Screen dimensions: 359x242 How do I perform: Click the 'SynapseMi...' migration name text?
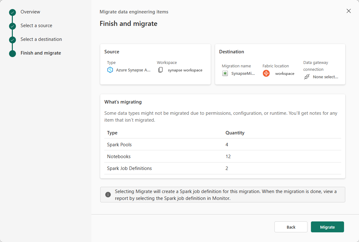click(x=243, y=73)
